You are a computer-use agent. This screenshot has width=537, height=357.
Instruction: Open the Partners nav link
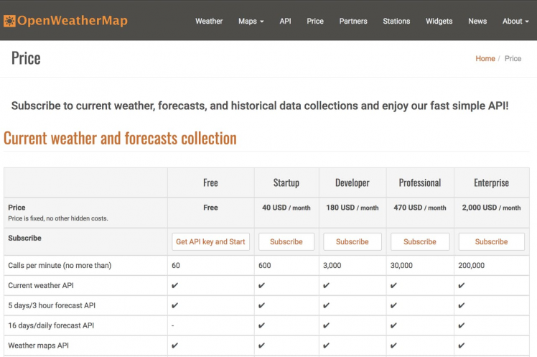[353, 22]
